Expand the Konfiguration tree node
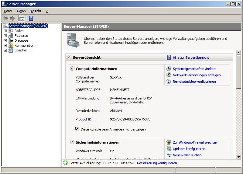This screenshot has width=243, height=174. tap(5, 46)
